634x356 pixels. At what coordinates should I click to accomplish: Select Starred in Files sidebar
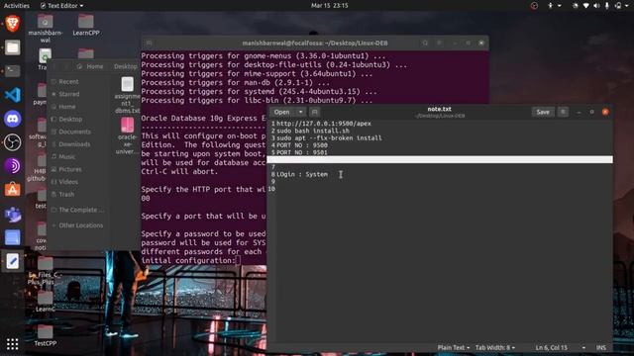pos(68,94)
